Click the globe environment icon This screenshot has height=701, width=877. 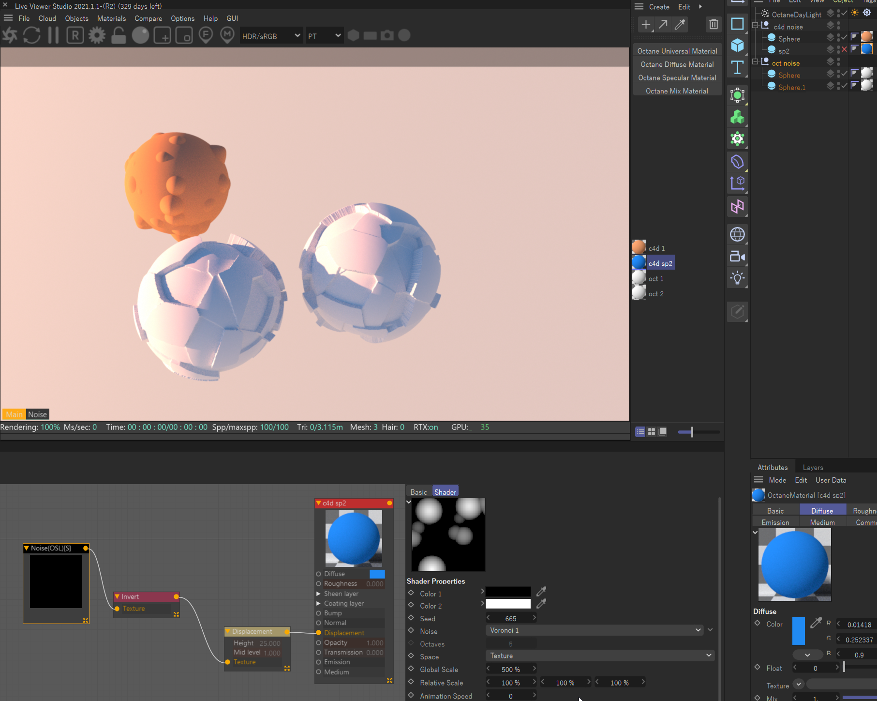click(x=737, y=234)
